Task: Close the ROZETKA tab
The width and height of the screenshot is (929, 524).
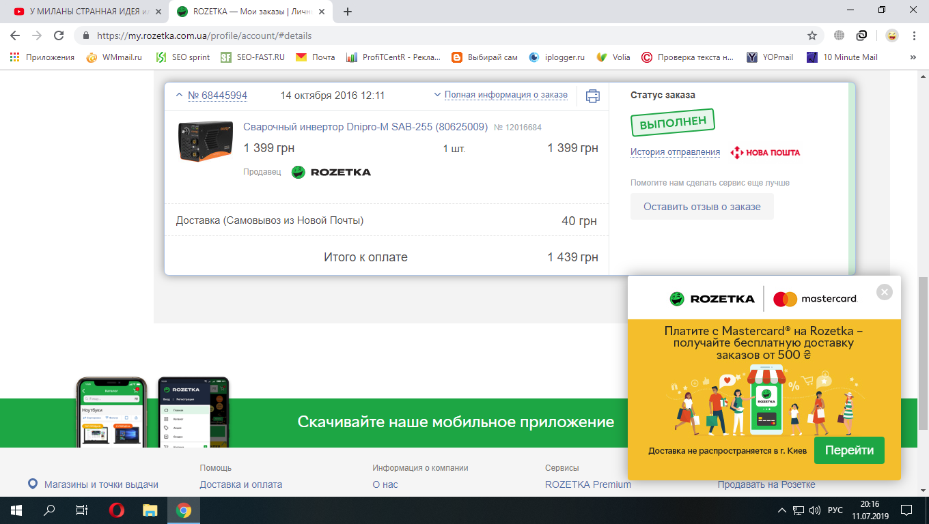Action: pos(320,12)
